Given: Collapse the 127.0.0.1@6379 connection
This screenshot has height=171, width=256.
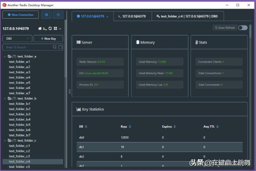Looking at the screenshot, I should 60,29.
